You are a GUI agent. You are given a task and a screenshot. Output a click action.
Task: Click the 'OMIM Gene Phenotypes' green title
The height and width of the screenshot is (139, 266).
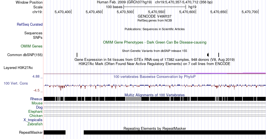[155, 42]
